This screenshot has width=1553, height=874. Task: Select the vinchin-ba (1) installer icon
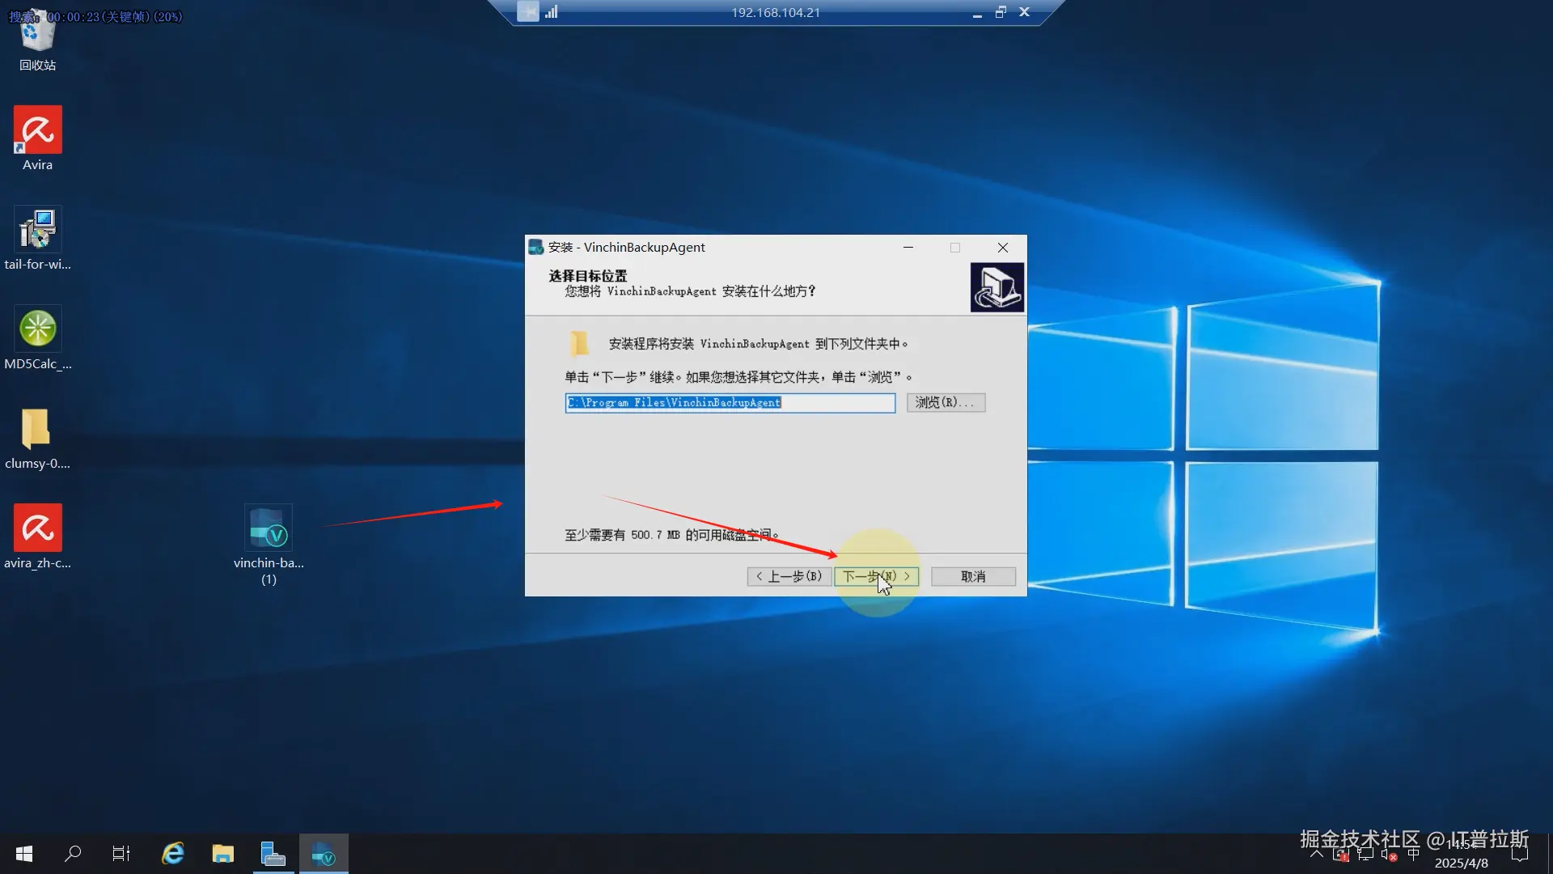(269, 529)
